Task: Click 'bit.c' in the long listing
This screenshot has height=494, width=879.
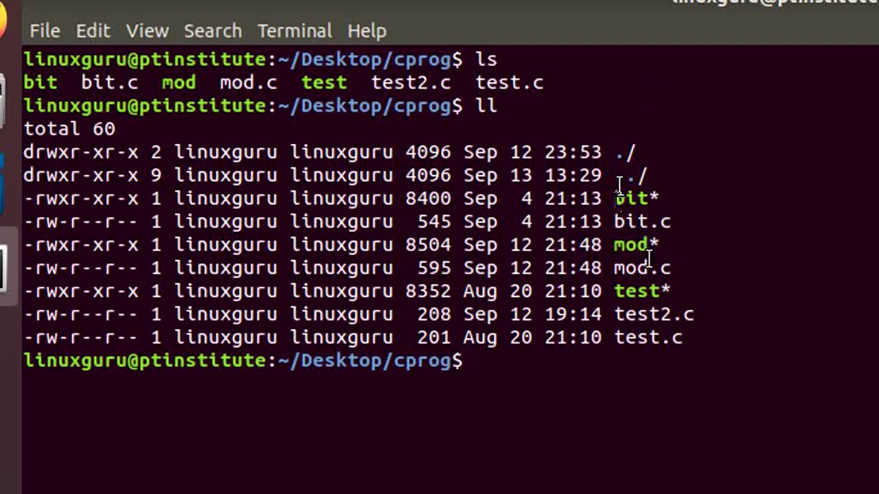Action: click(x=643, y=222)
